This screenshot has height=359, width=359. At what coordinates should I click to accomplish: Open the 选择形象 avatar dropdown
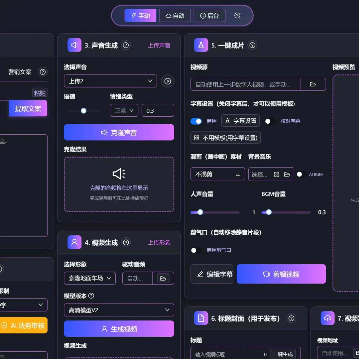pyautogui.click(x=90, y=278)
